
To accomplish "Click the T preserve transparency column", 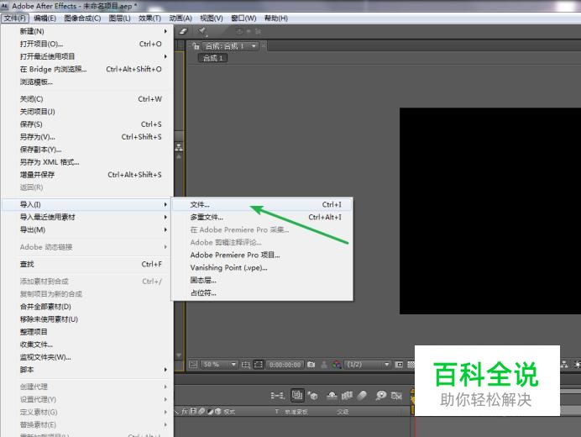I will pyautogui.click(x=276, y=412).
